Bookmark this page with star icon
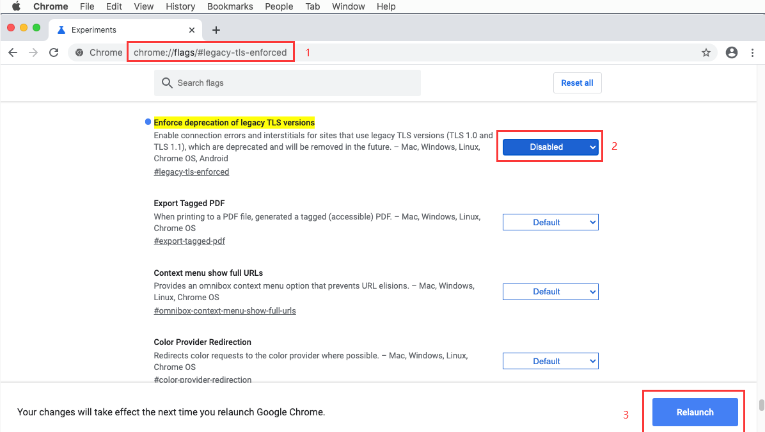The image size is (765, 432). coord(706,52)
